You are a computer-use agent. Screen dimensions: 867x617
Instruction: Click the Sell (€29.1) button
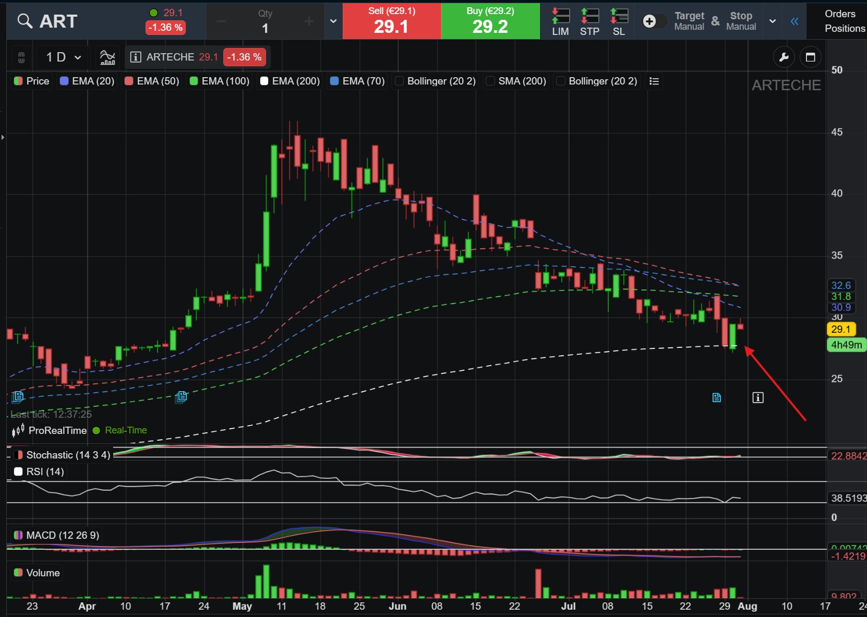point(392,21)
